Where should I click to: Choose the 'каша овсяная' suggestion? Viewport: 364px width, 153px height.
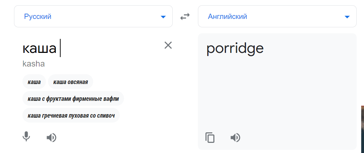pyautogui.click(x=70, y=82)
